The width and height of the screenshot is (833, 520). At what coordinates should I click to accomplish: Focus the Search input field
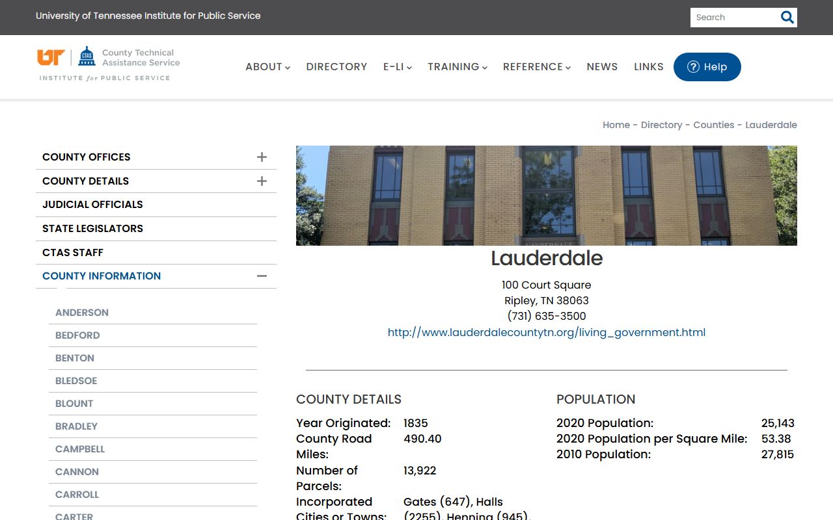(734, 18)
